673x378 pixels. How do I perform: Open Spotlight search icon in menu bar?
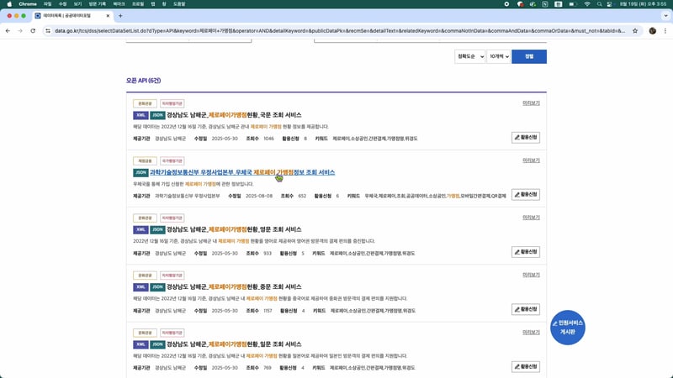pyautogui.click(x=599, y=4)
